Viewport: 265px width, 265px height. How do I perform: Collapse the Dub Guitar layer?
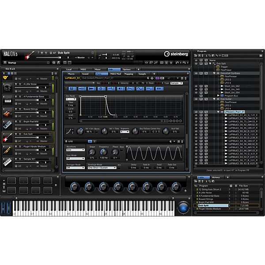coord(214,99)
